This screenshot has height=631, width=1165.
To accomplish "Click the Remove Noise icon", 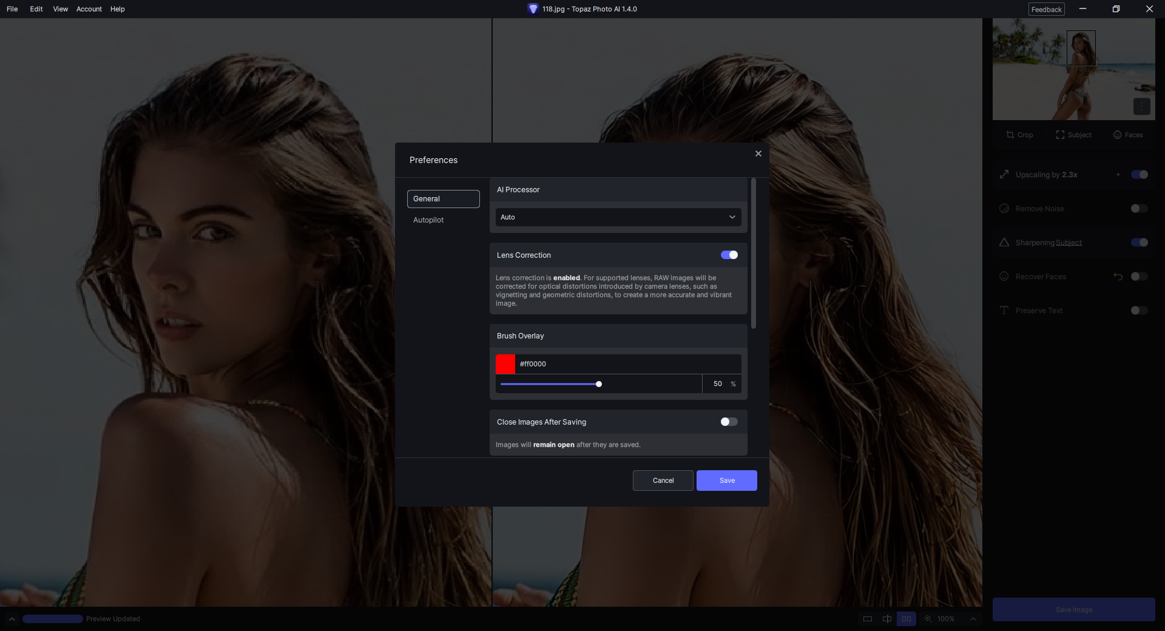I will pos(1004,209).
